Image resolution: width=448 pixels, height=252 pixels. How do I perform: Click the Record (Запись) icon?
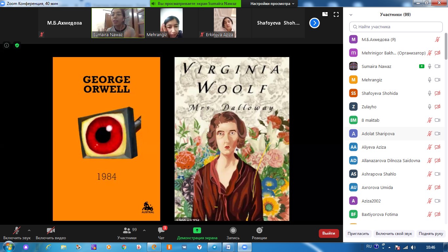pos(233,230)
